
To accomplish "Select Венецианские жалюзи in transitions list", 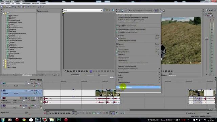I will pos(16,22).
